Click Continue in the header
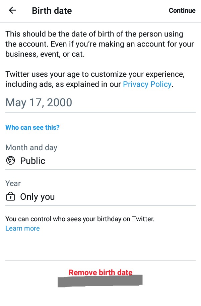 182,10
